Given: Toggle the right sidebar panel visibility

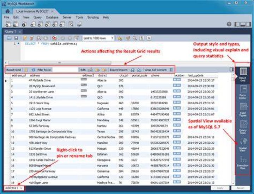Looking at the screenshot, I should click(248, 24).
